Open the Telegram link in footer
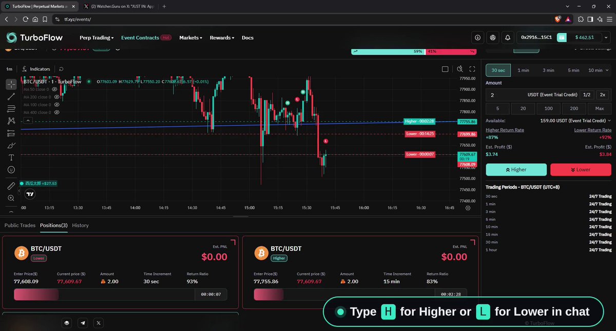 click(83, 323)
